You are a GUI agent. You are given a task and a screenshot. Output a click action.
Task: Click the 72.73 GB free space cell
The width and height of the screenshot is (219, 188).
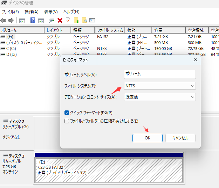(x=196, y=49)
